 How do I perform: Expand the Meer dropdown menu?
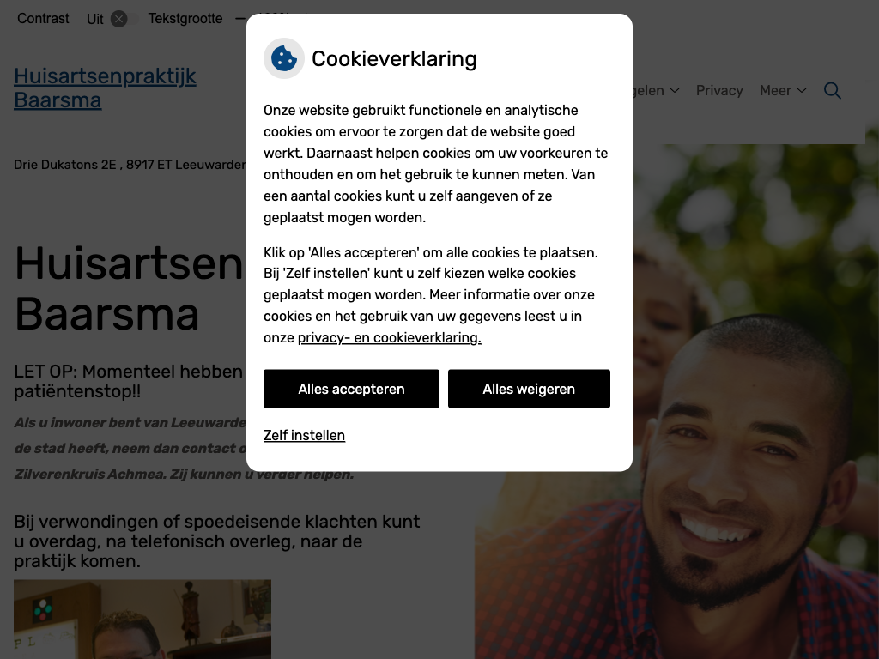click(783, 90)
